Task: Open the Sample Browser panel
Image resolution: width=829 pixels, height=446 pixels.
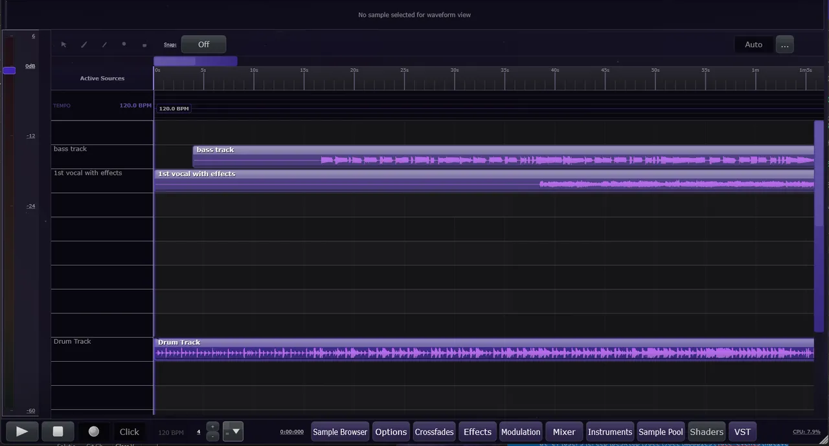Action: 340,432
